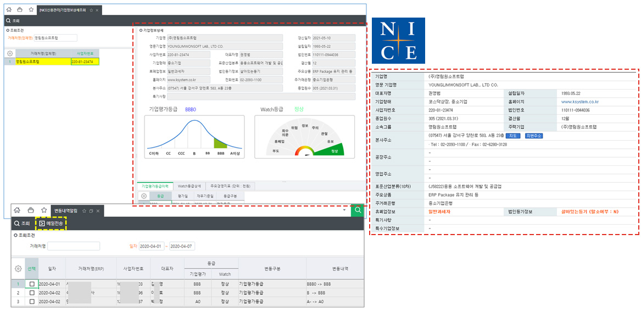Select the highlighted 영림원소프트랩 row cell
641x312 pixels.
42,62
